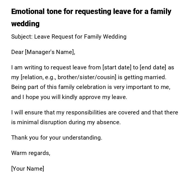Click the [Your Name] placeholder
Image resolution: width=196 pixels, height=186 pixels.
point(28,169)
